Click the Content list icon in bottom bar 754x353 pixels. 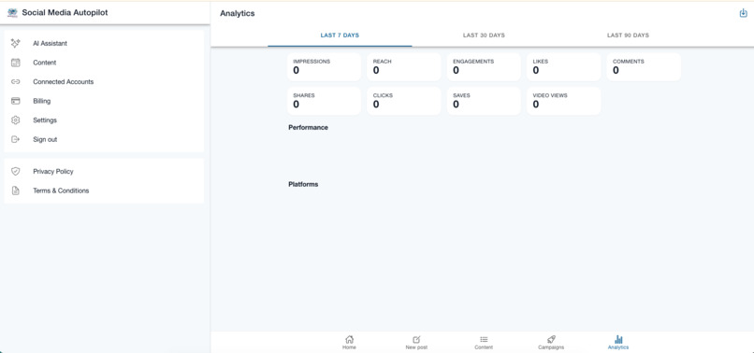pos(484,340)
